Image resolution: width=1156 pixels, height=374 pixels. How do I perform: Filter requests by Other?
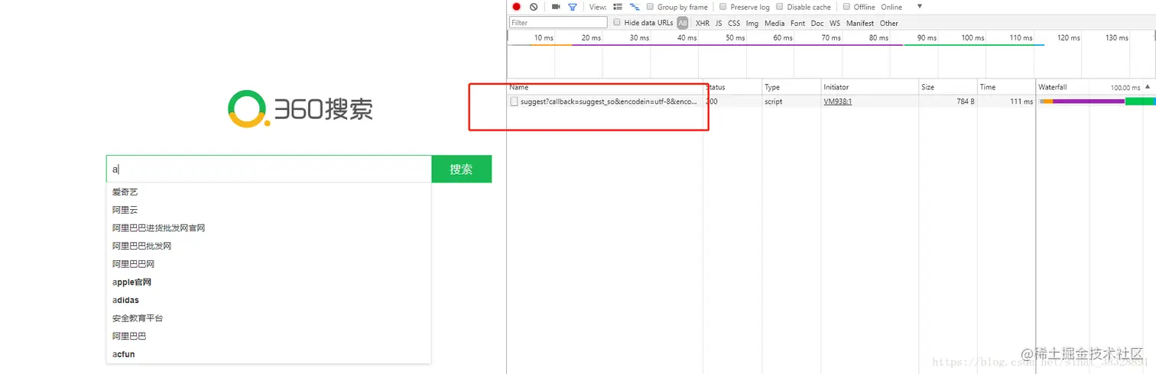tap(889, 23)
